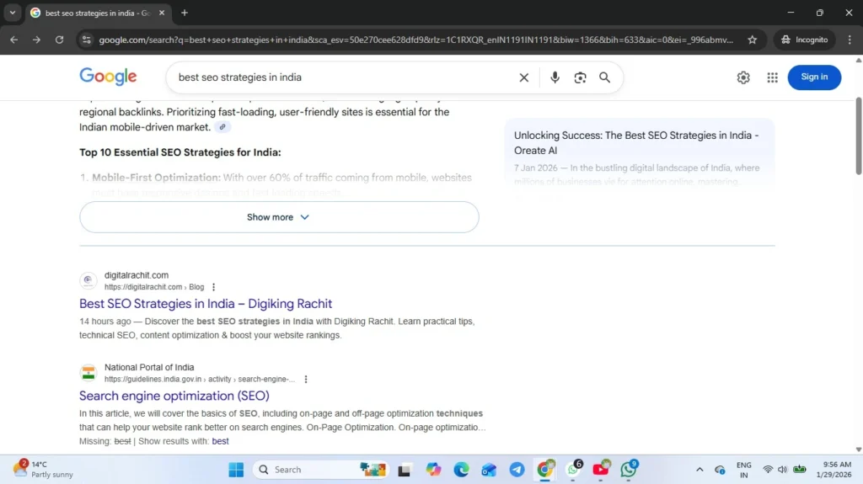Open a new browser tab

[x=185, y=13]
